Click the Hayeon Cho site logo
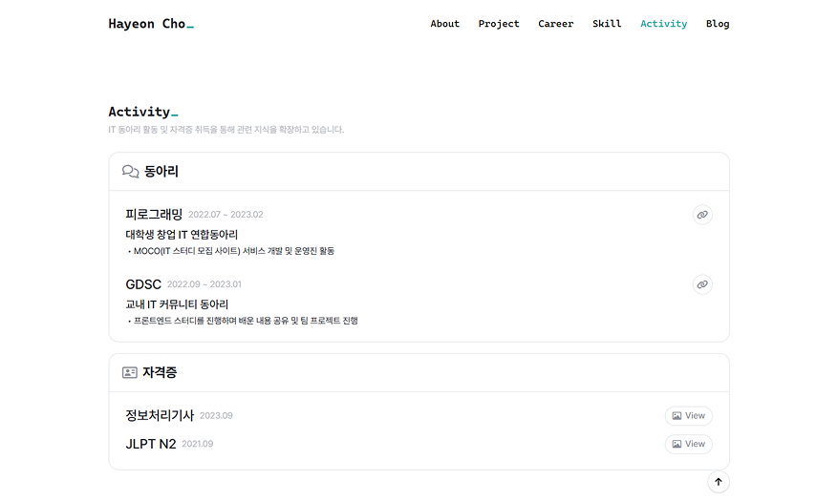Screen dimensions: 838x502 [150, 24]
